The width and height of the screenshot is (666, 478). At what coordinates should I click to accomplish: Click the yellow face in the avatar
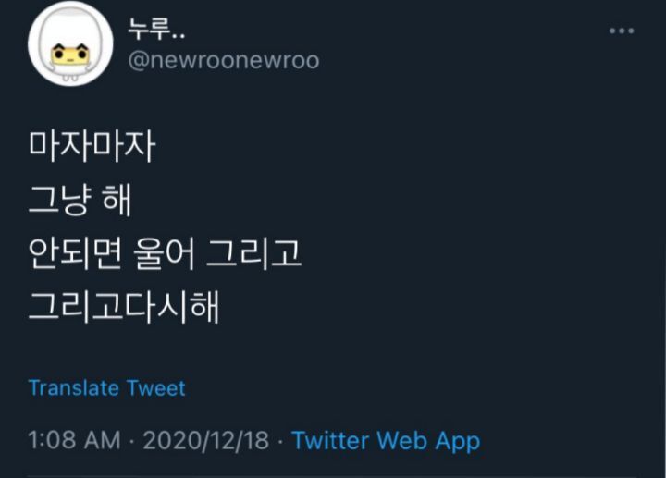[70, 55]
